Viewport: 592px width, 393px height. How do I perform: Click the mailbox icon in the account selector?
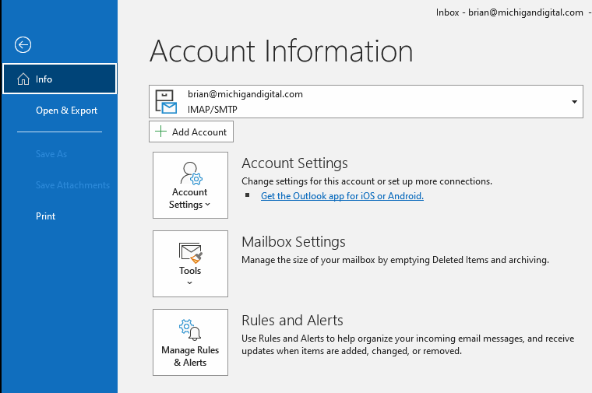click(167, 101)
